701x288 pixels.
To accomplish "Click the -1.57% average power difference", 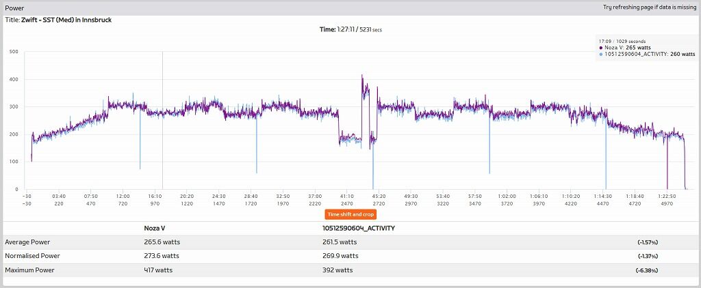I will pyautogui.click(x=648, y=242).
